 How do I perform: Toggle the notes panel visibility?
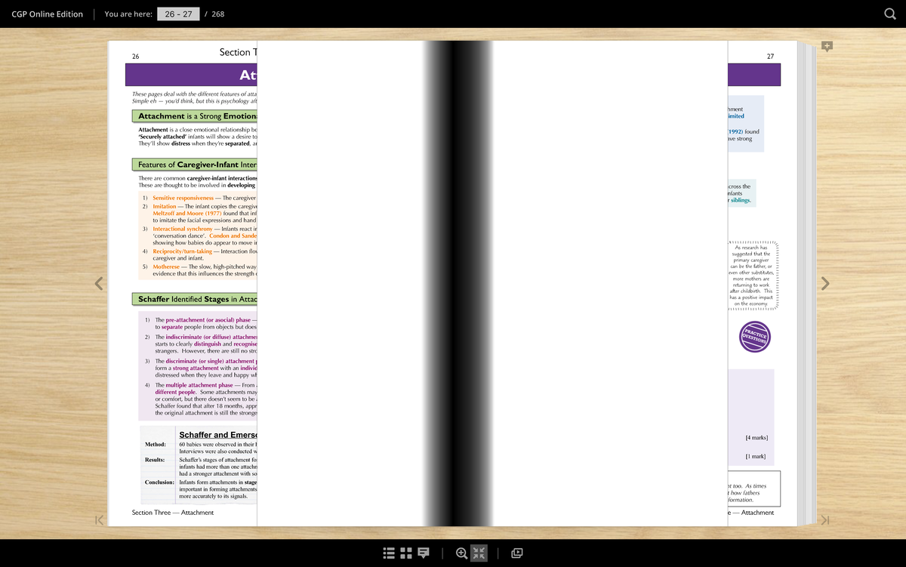(x=423, y=553)
